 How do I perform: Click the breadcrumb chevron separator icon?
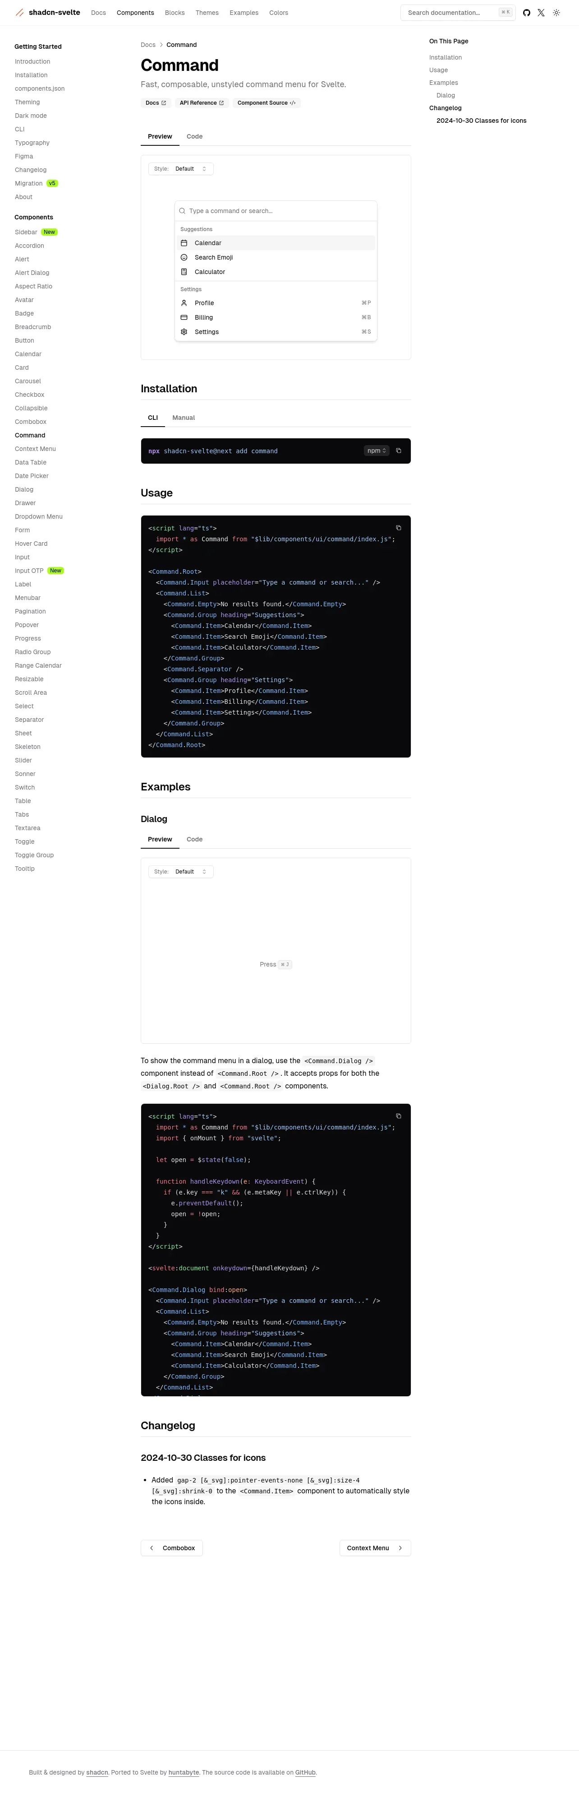(x=161, y=45)
